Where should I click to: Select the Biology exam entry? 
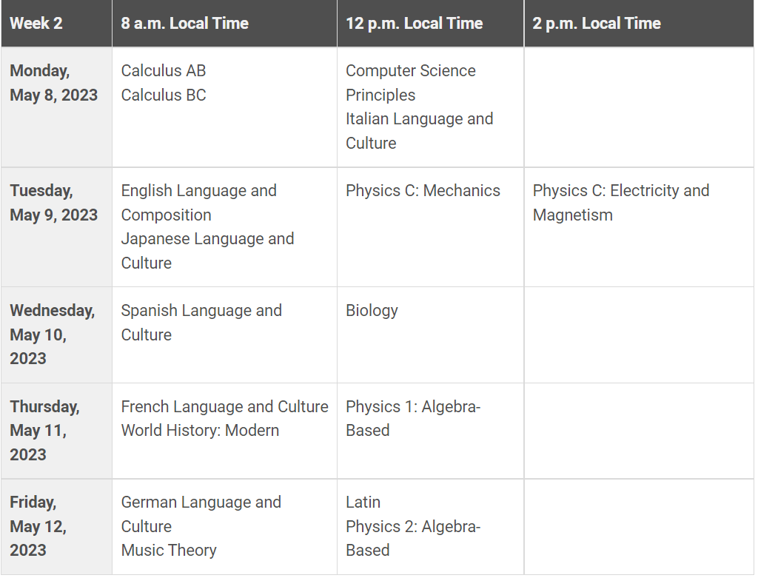tap(372, 311)
